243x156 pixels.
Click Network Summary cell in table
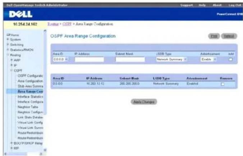(166, 84)
